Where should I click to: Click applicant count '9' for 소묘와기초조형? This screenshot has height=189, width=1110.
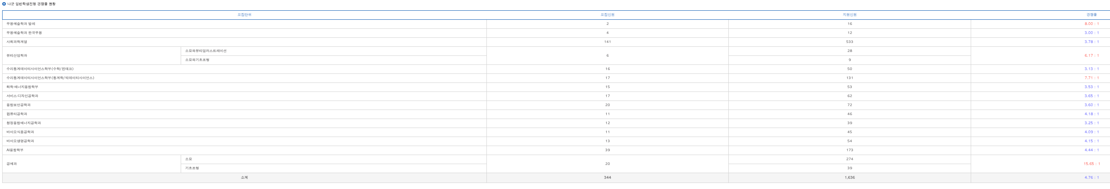[850, 60]
